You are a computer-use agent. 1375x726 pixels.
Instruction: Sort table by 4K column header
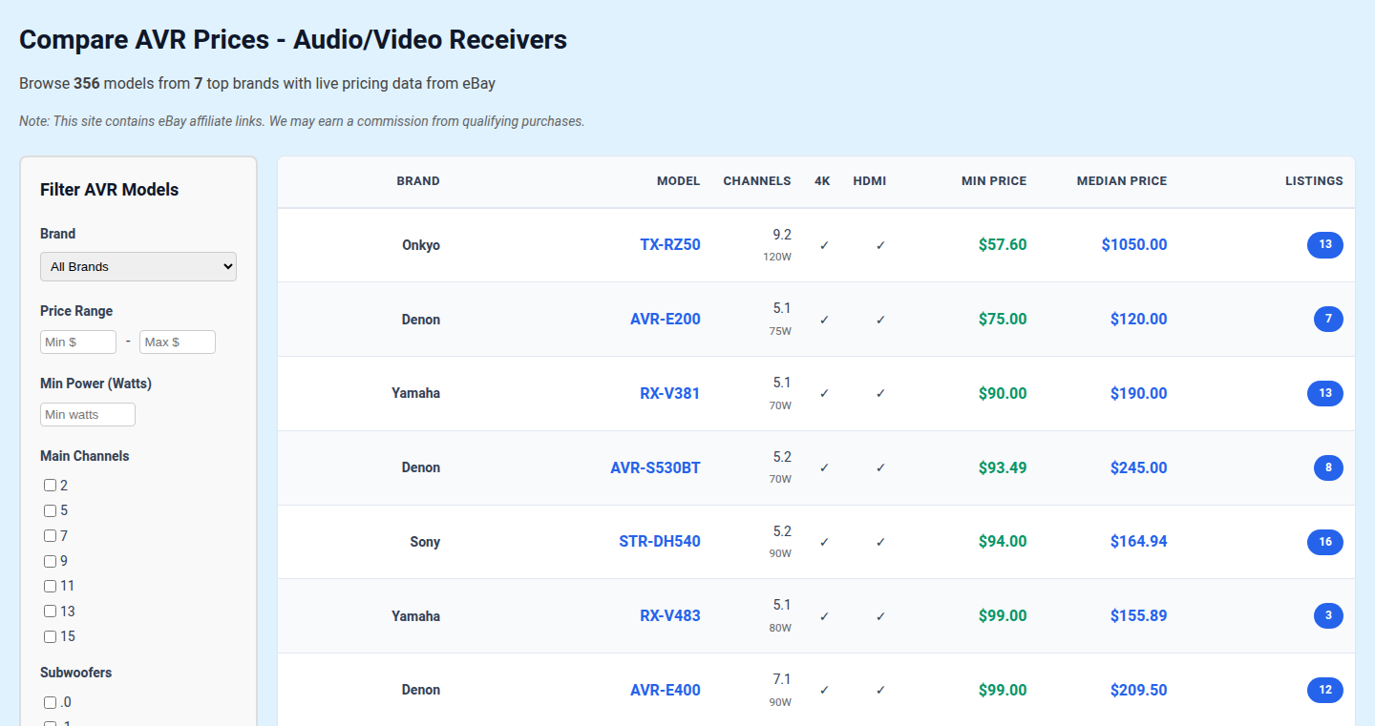pyautogui.click(x=822, y=181)
